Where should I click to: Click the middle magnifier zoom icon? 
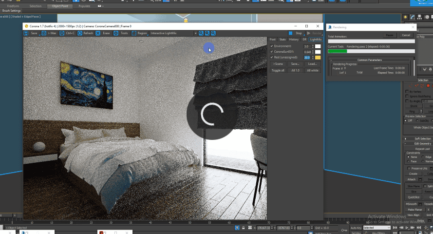[207, 33]
